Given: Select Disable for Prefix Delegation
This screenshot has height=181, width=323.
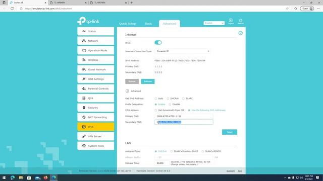Looking at the screenshot, I should tap(170, 105).
